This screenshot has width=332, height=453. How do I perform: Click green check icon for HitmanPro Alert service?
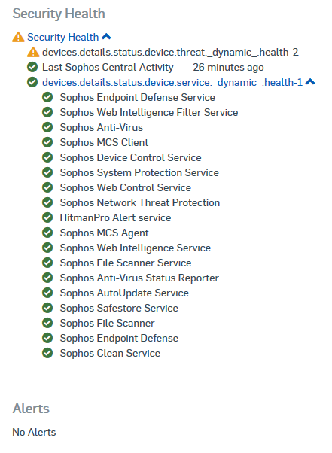47,217
